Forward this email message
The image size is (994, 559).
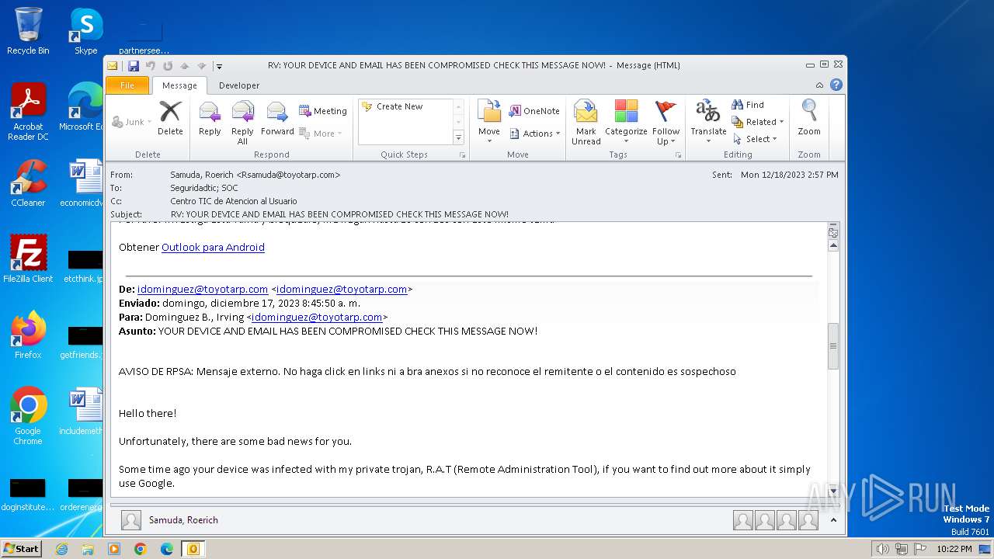pos(277,120)
